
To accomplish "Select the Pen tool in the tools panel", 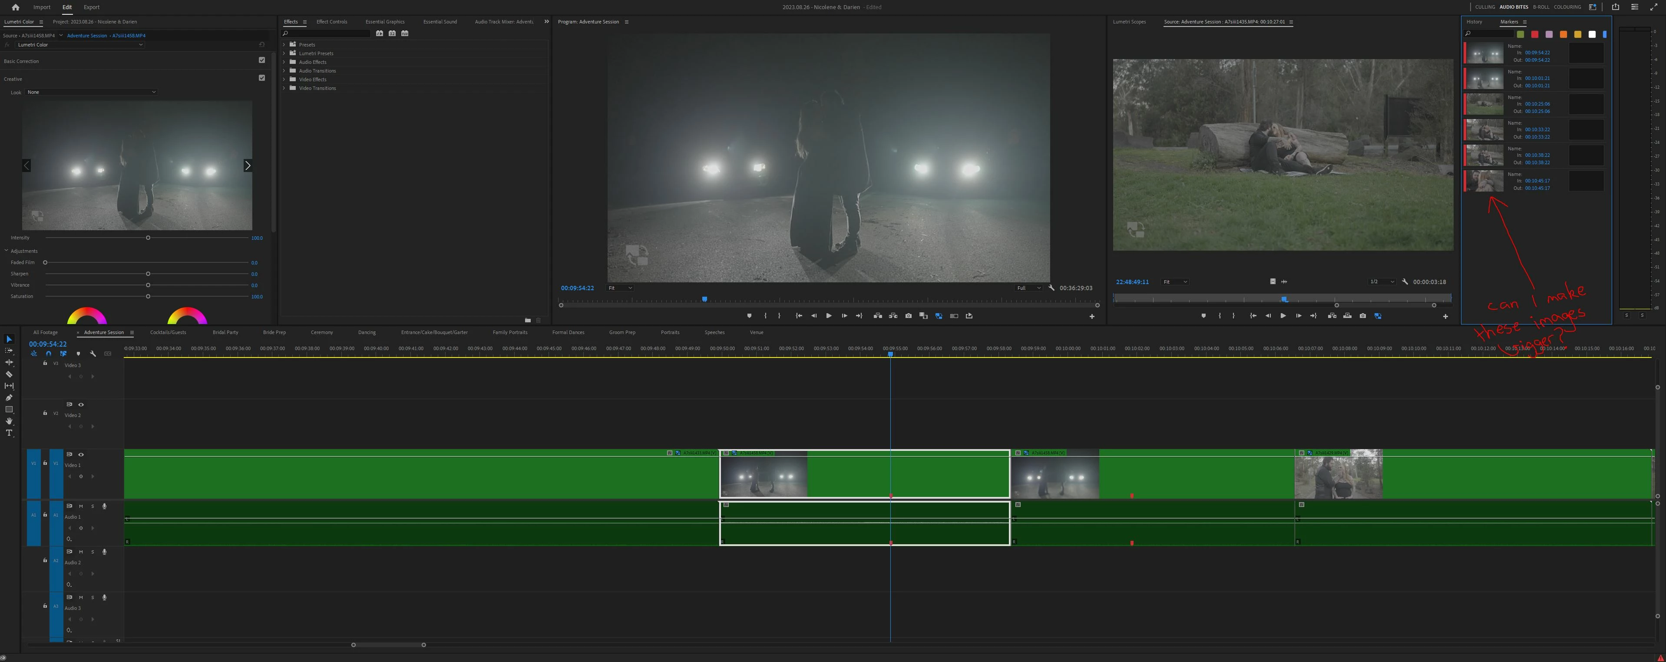I will (x=9, y=397).
